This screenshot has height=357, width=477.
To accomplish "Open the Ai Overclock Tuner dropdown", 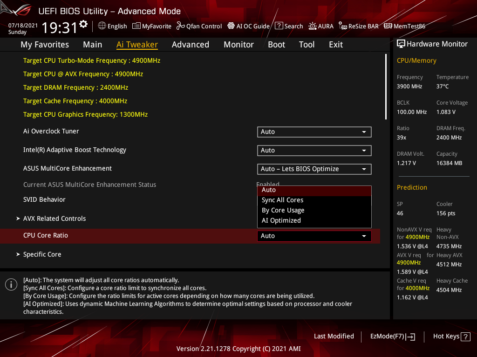I will point(314,132).
